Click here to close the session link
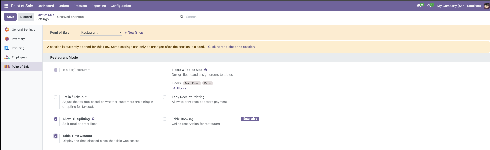 click(x=231, y=47)
